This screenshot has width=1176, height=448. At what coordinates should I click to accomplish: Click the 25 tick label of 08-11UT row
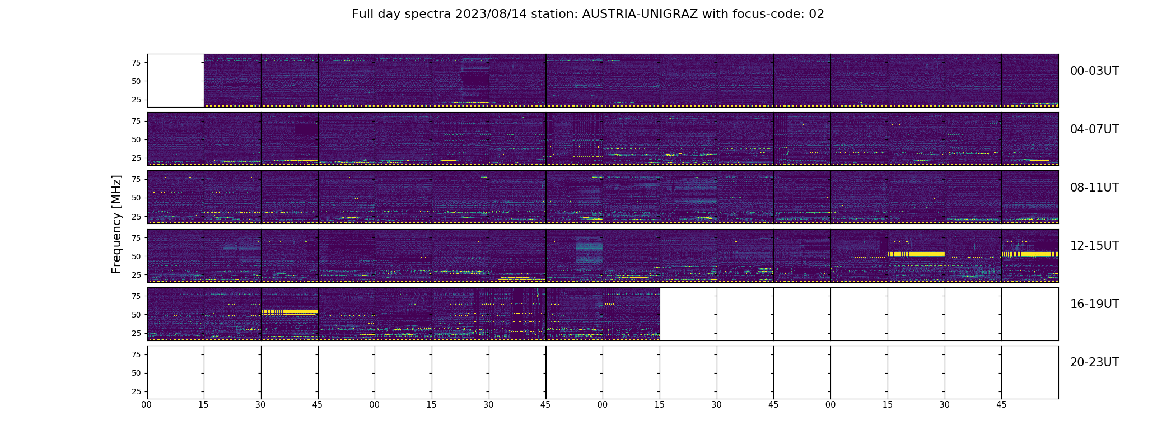[x=136, y=216]
